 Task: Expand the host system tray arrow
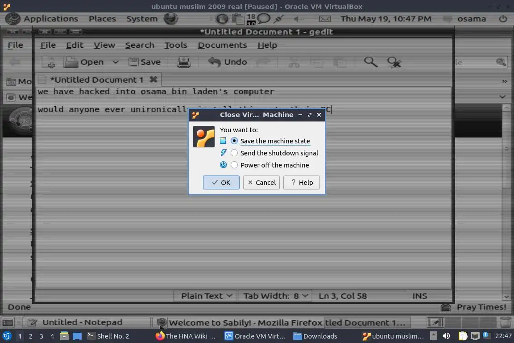click(433, 336)
